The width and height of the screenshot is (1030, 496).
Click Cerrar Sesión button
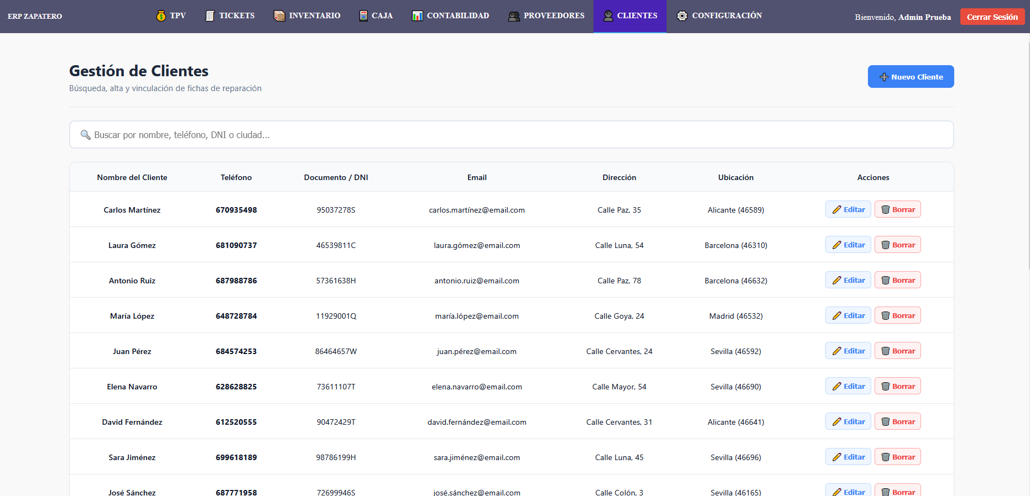pos(992,17)
